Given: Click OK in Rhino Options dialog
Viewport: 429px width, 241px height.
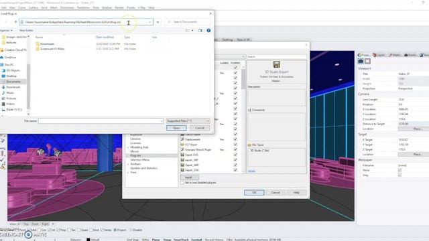Looking at the screenshot, I should pyautogui.click(x=254, y=193).
